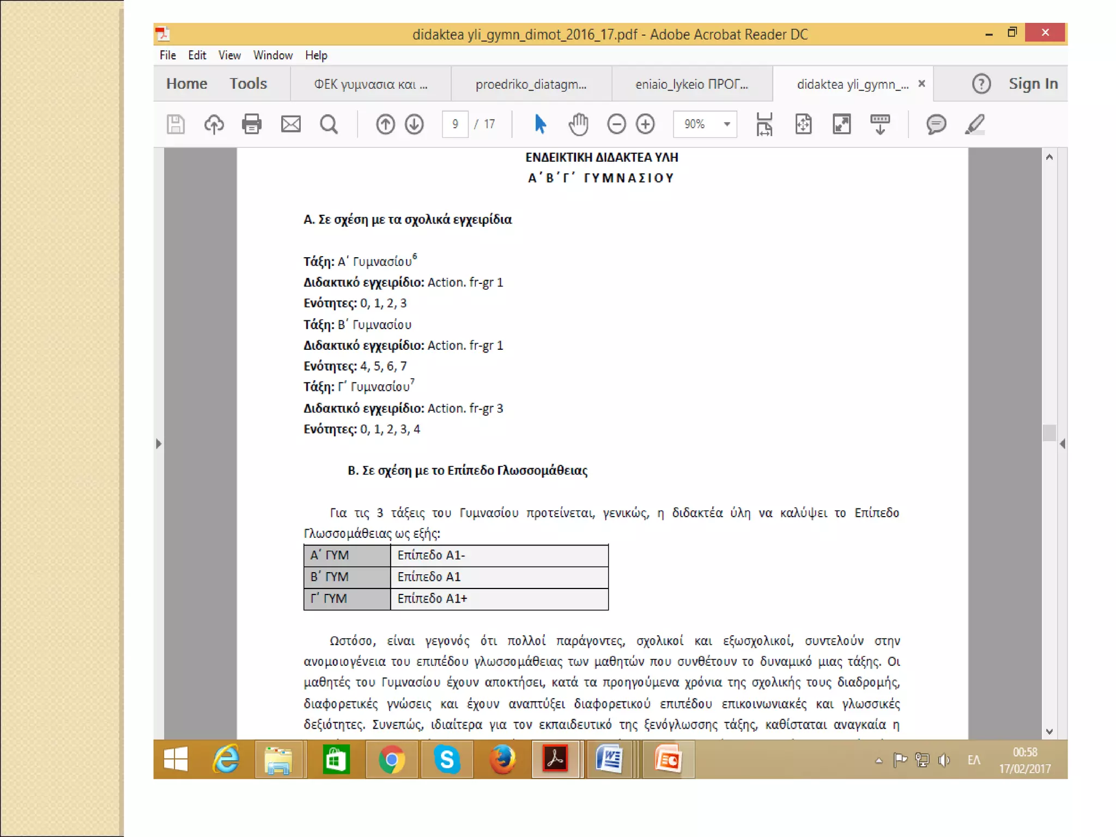Open the 90% zoom level dropdown

click(x=726, y=124)
